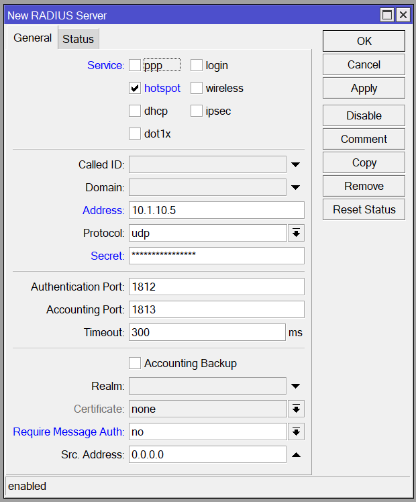416x502 pixels.
Task: Open the Certificate dropdown list
Action: (x=296, y=409)
